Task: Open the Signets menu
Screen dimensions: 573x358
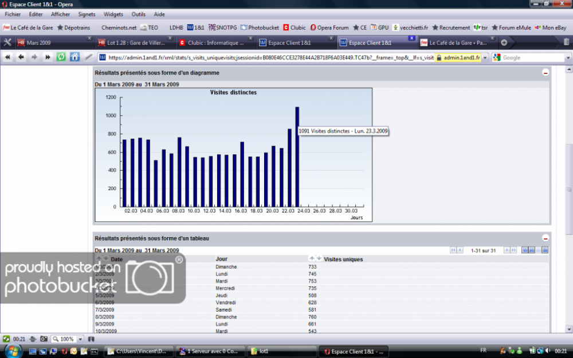Action: point(87,14)
